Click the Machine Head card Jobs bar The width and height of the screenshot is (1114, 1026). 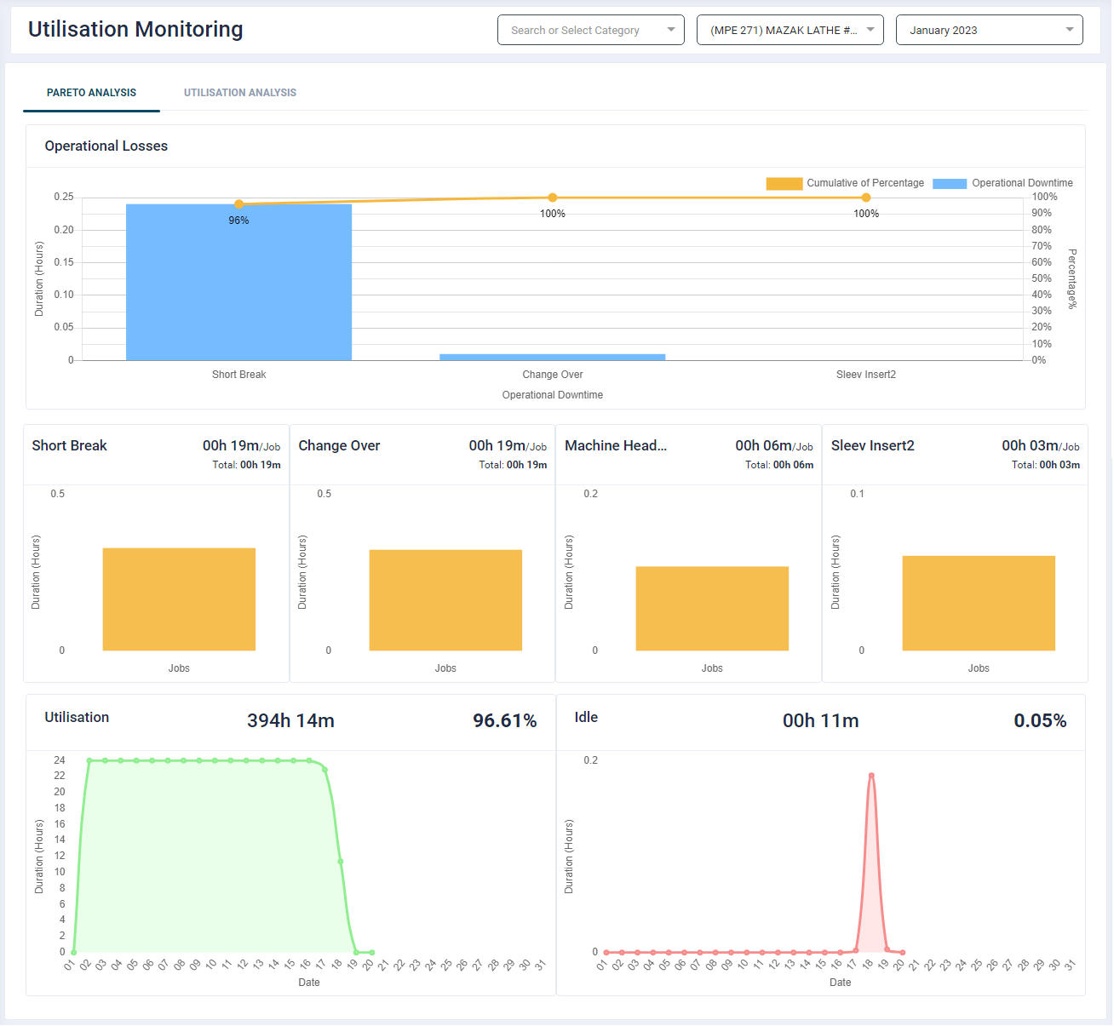(x=712, y=609)
